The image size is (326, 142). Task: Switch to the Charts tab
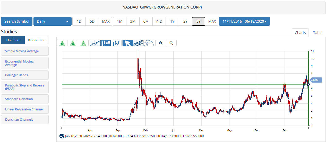click(x=300, y=33)
